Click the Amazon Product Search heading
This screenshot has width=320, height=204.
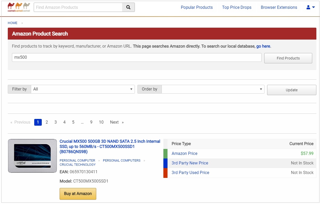pos(40,34)
